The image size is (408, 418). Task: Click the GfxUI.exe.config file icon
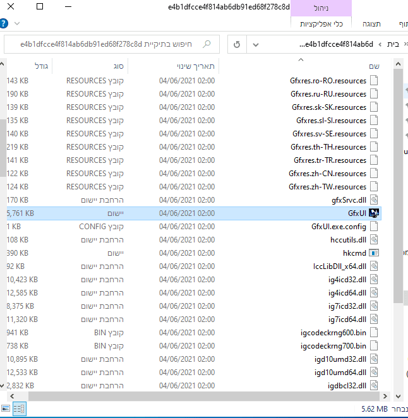pyautogui.click(x=374, y=226)
